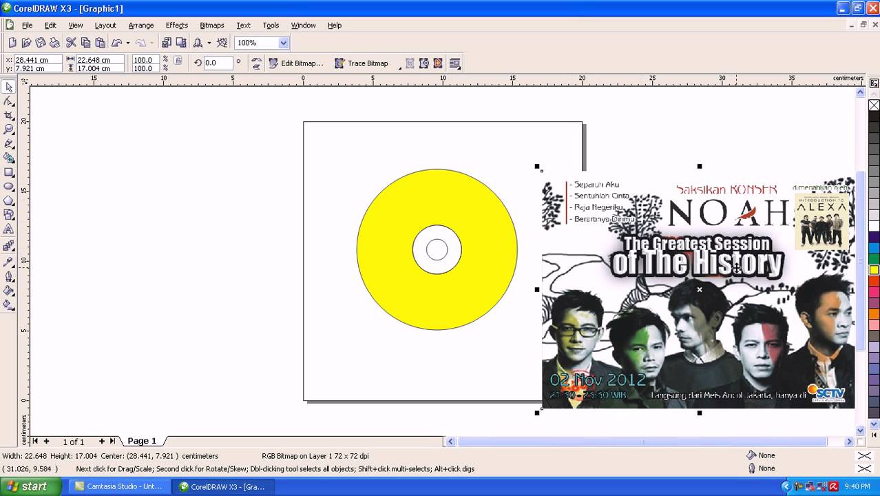Select the Freehand tool
This screenshot has height=496, width=880.
pos(9,143)
